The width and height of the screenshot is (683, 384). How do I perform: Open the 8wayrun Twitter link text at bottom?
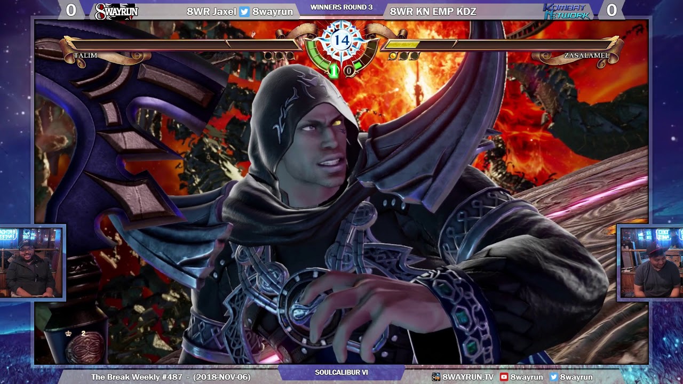pos(577,377)
